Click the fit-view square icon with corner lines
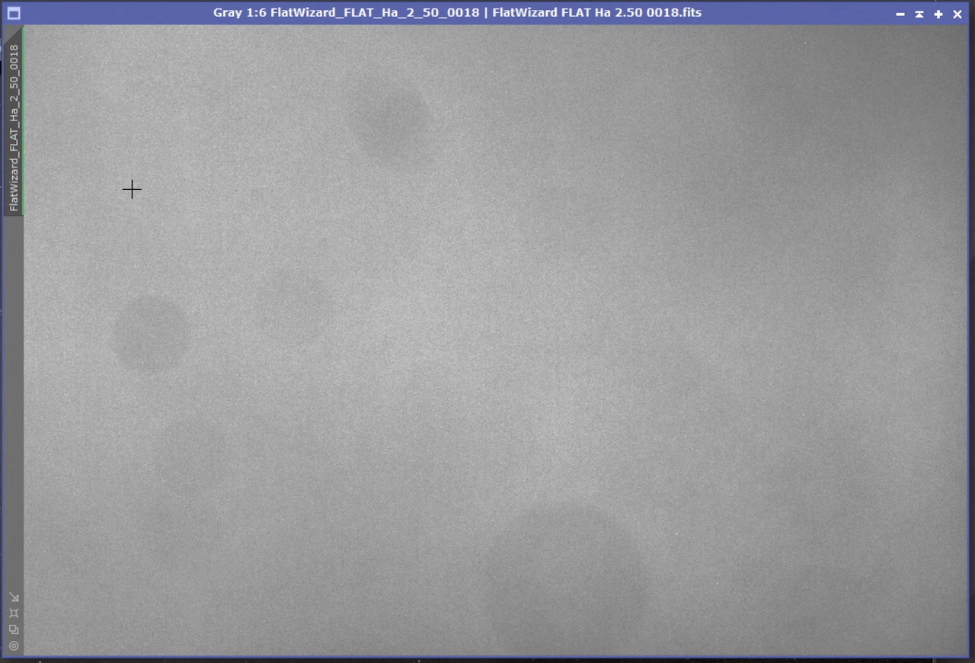This screenshot has height=663, width=975. pos(14,613)
